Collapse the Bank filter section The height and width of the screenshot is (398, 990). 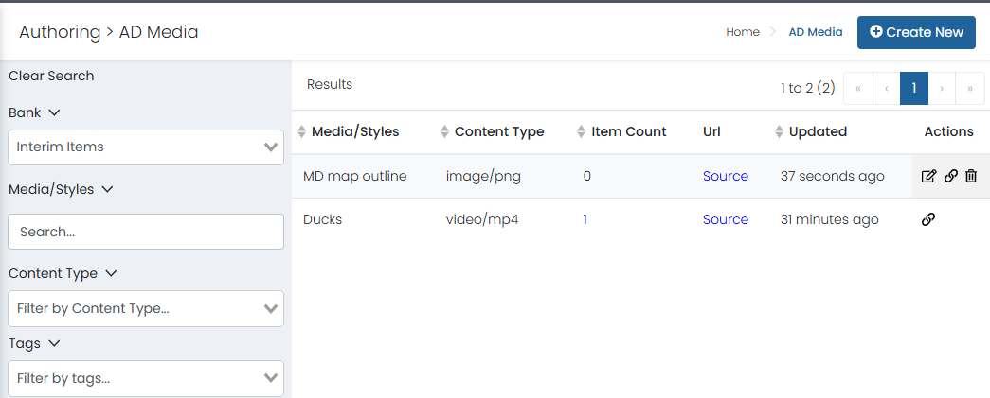click(x=54, y=112)
